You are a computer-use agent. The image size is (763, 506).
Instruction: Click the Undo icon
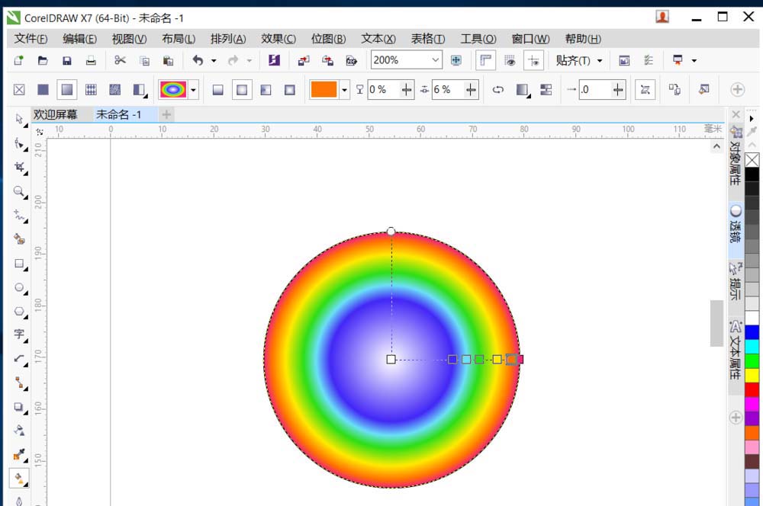(197, 60)
